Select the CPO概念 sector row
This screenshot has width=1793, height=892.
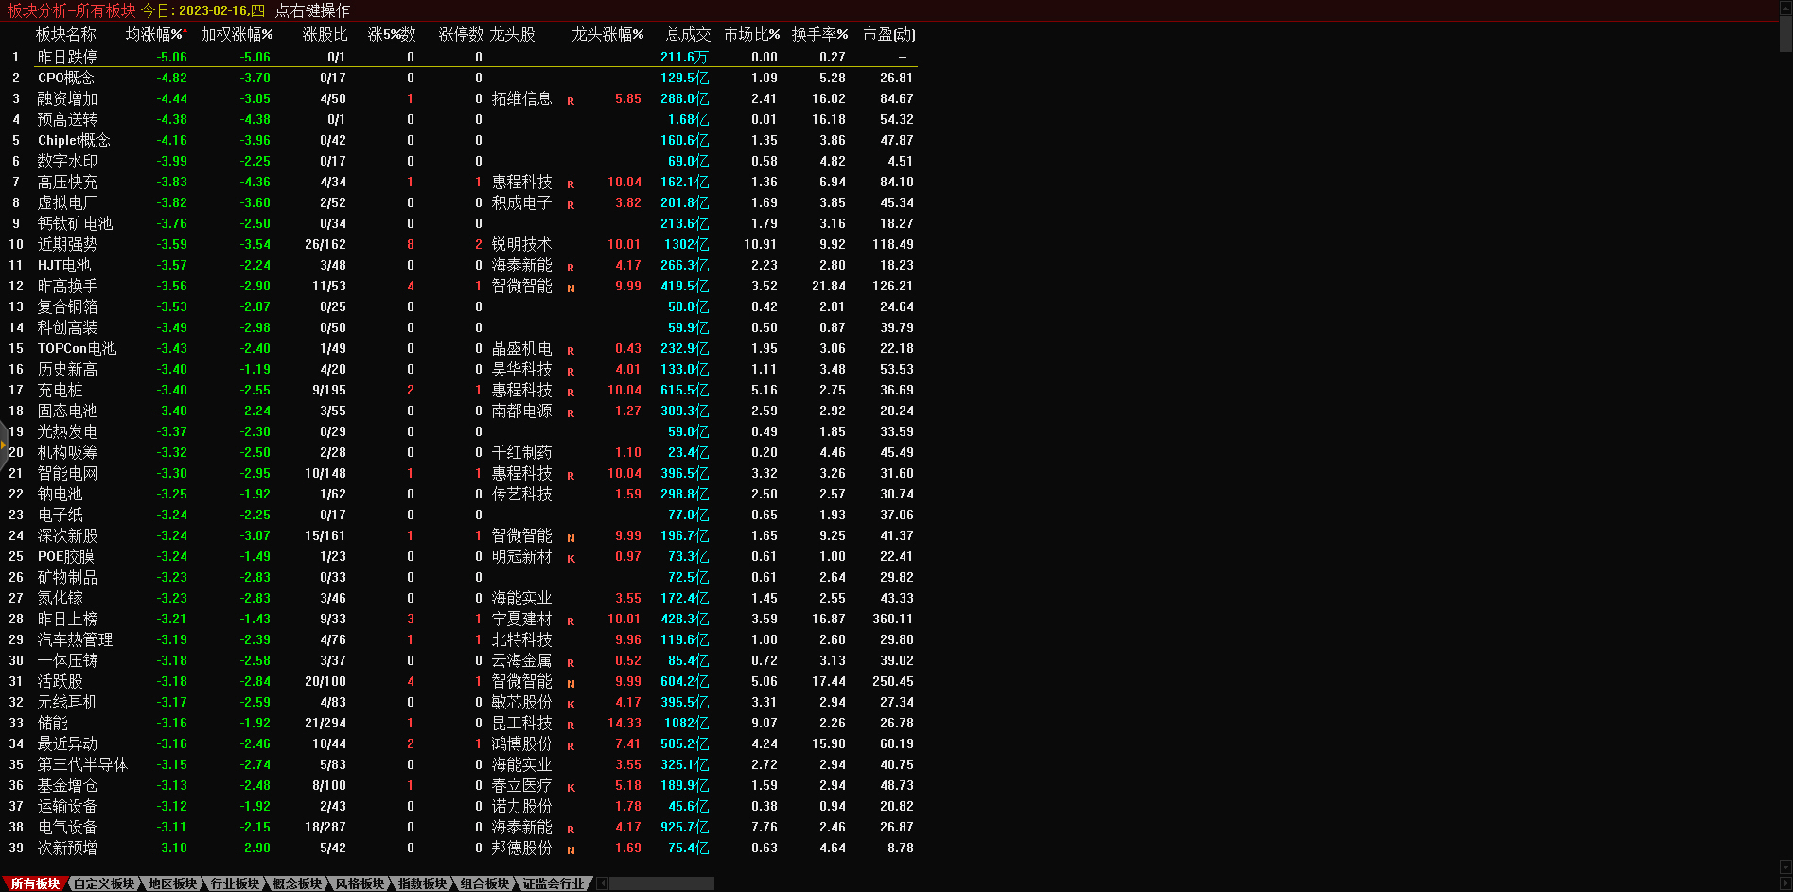click(x=66, y=78)
